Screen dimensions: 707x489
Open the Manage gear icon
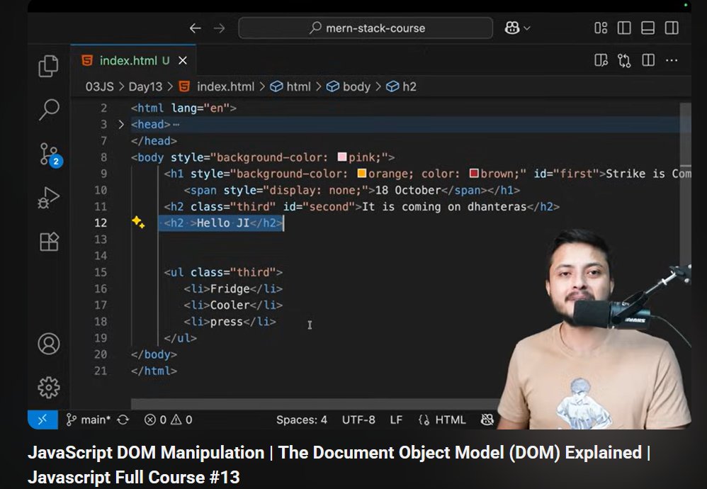click(49, 387)
